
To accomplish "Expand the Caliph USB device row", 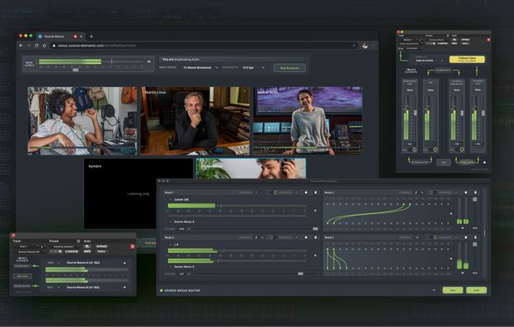I will [171, 199].
